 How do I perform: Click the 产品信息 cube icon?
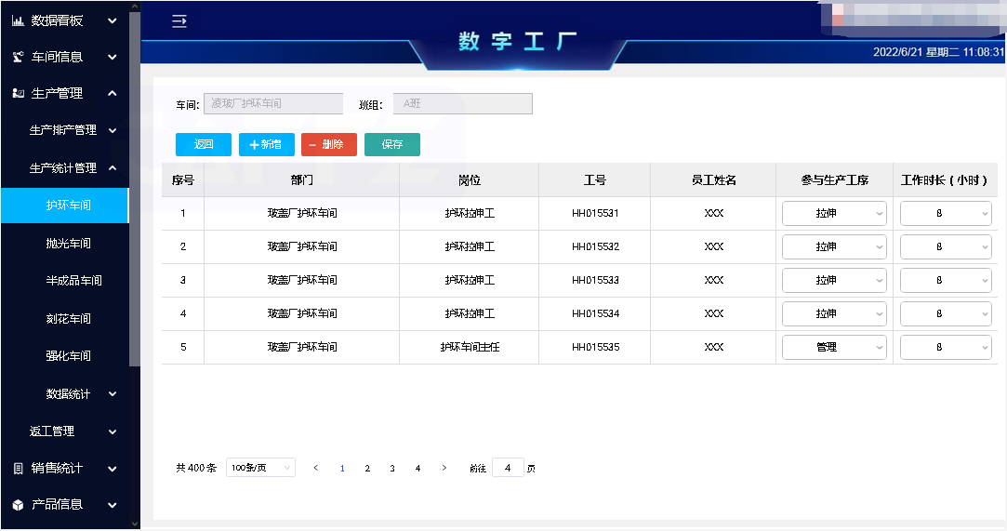tap(18, 504)
